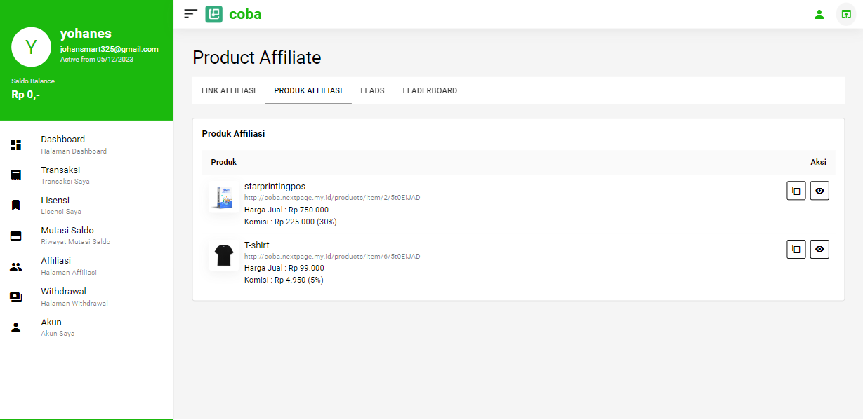Image resolution: width=863 pixels, height=420 pixels.
Task: Select the Withdrawal sidebar item
Action: pyautogui.click(x=64, y=296)
